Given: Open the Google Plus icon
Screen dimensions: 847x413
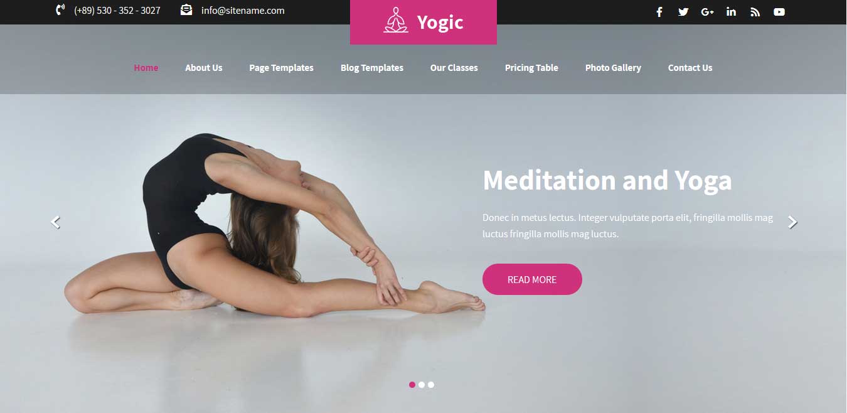Looking at the screenshot, I should pos(708,12).
